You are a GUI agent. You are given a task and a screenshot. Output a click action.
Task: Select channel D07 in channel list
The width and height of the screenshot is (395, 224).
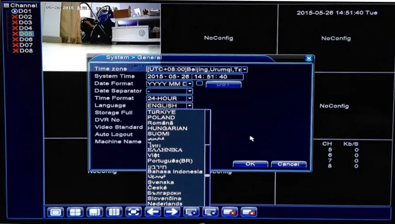click(x=26, y=45)
